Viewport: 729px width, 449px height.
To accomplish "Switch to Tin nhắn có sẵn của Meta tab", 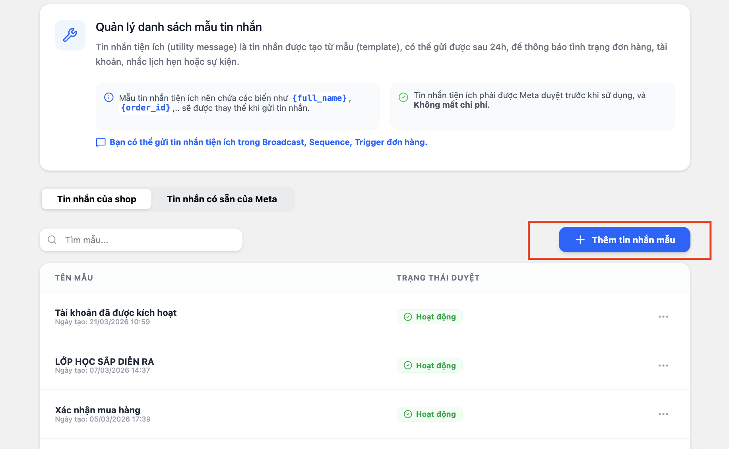I will click(x=222, y=199).
